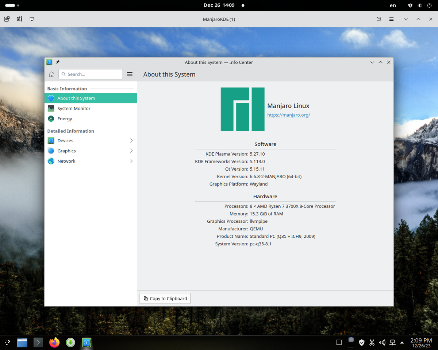Open the ManjaroKDE VM window hamburger menu
The image size is (438, 350).
click(391, 19)
